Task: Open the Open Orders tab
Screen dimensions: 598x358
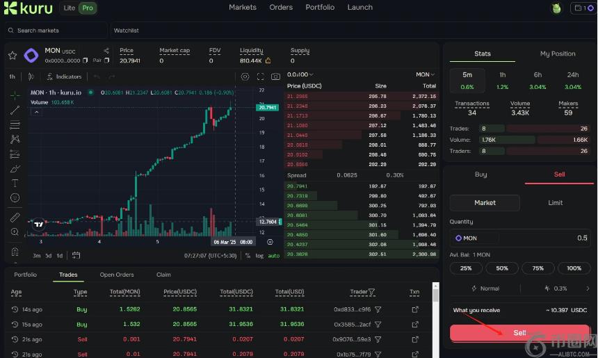Action: click(116, 275)
